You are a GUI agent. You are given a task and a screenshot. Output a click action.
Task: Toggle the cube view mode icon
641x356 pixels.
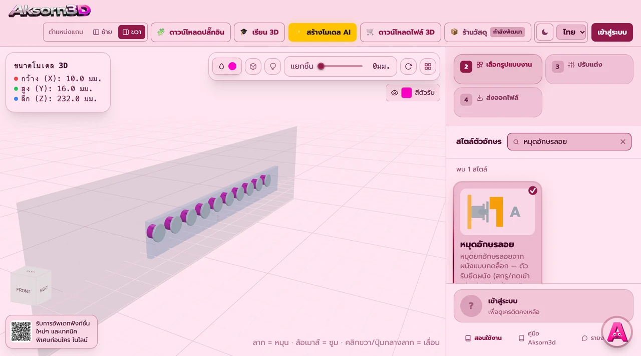(253, 66)
